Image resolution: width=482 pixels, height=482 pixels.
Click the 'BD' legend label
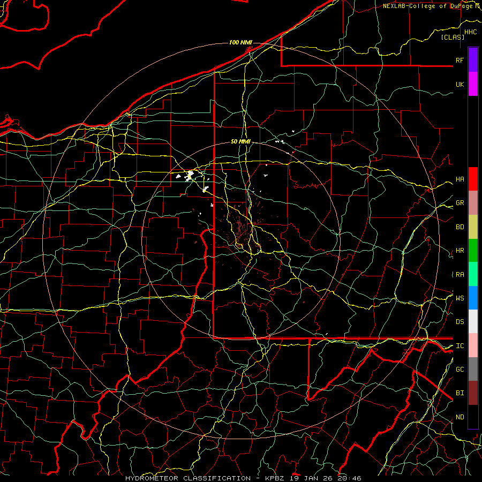(460, 227)
